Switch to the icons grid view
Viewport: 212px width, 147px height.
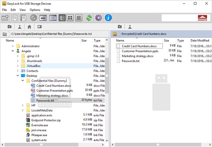point(70,18)
